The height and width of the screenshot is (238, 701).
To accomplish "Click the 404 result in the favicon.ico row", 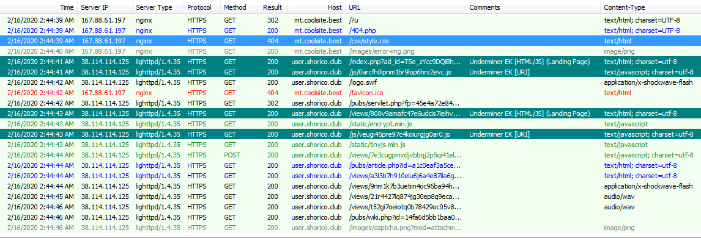I will point(272,93).
